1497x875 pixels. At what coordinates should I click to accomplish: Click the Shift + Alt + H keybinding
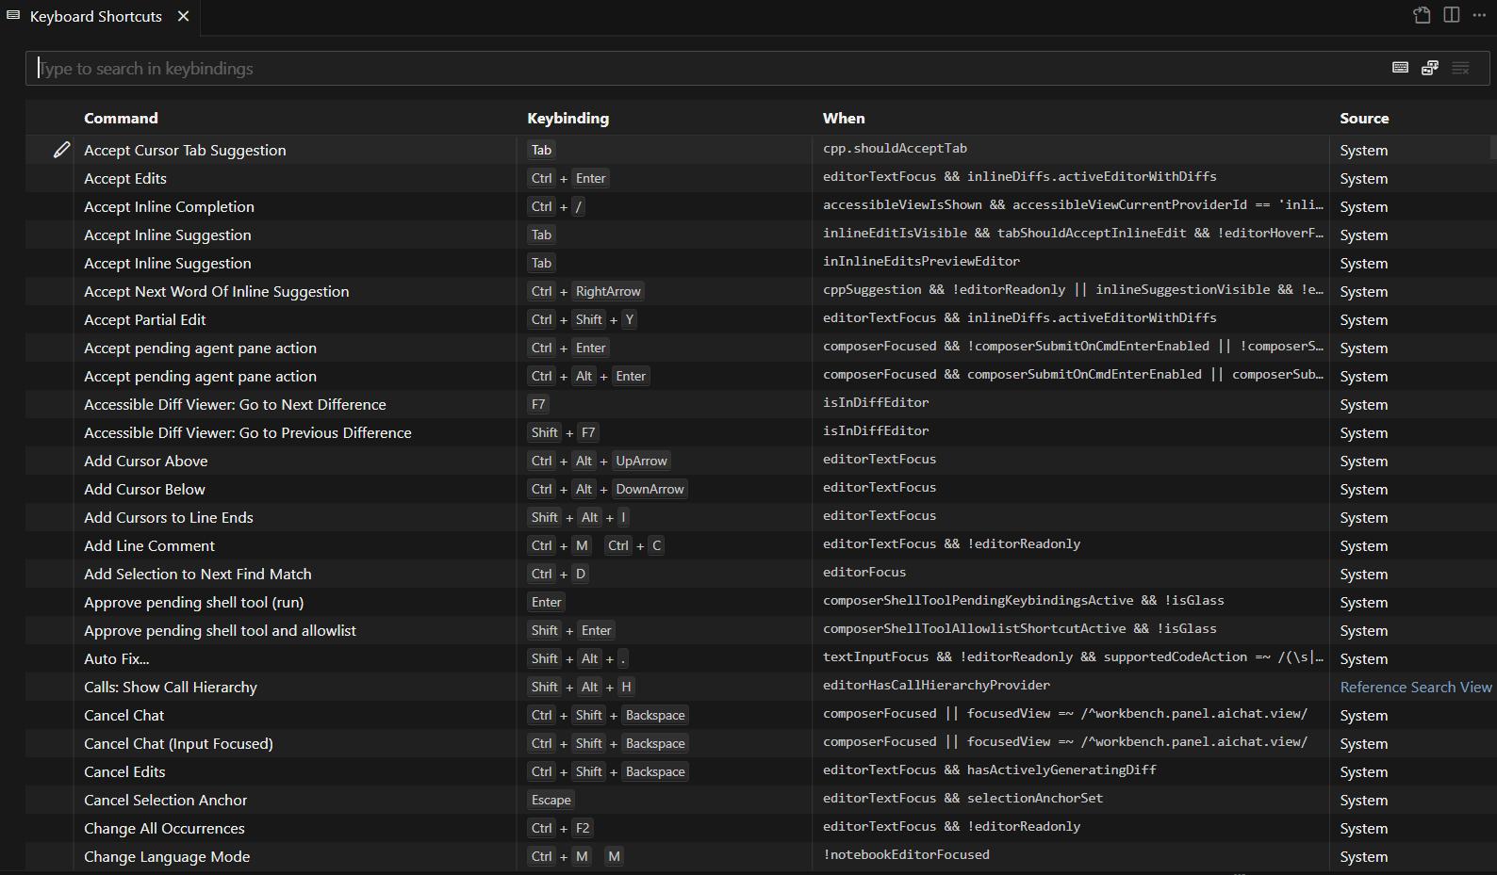[582, 687]
